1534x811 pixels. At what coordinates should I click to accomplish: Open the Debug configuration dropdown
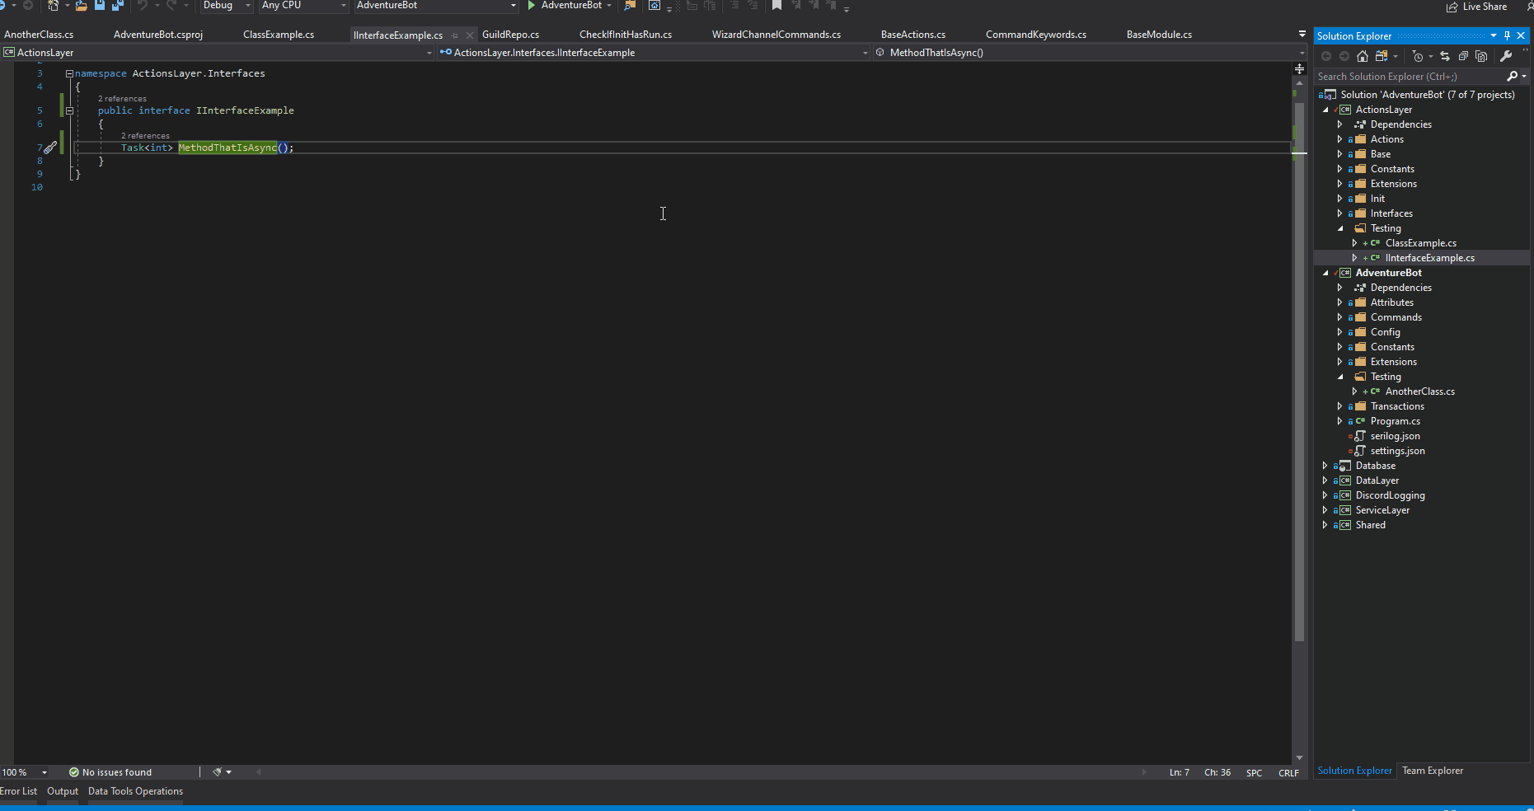227,5
